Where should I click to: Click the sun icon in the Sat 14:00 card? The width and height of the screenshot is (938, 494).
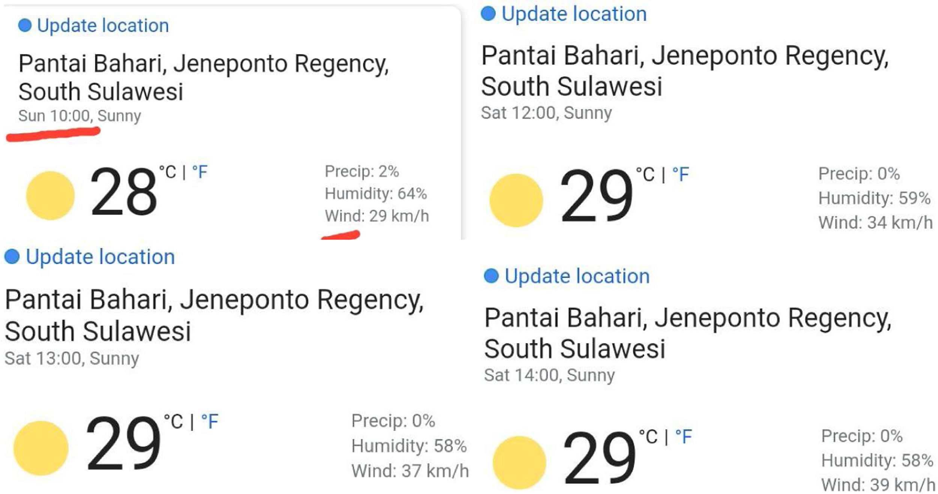[x=519, y=462]
